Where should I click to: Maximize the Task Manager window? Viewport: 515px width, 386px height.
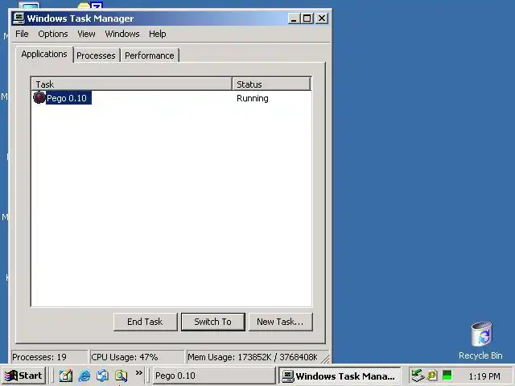pos(307,18)
